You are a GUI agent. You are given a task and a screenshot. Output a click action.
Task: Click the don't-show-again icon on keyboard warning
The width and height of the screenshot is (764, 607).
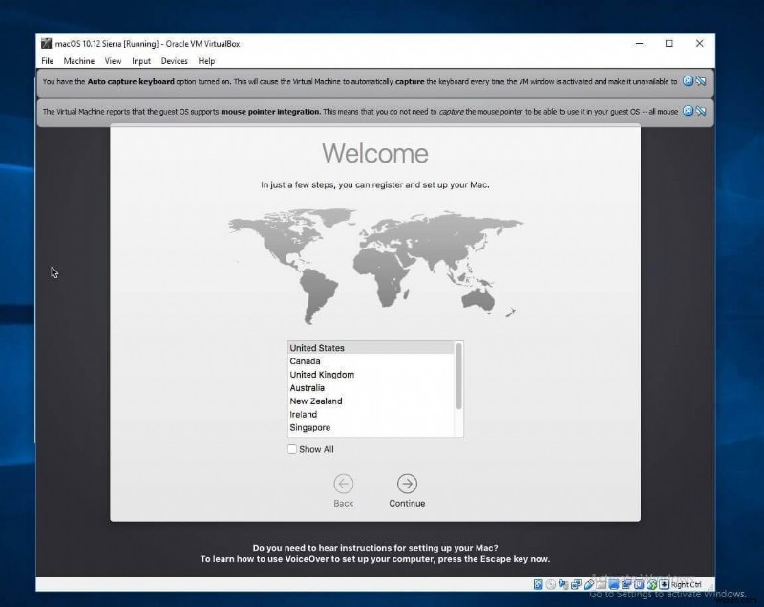click(701, 81)
